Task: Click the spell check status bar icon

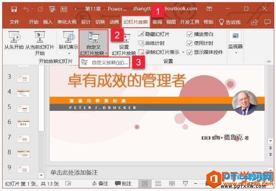Action: pos(68,183)
